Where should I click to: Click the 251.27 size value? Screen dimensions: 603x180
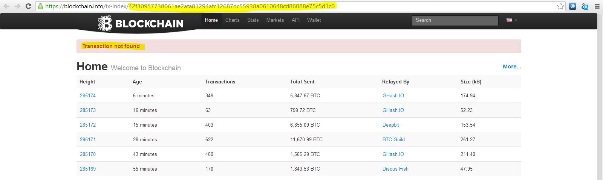(x=468, y=139)
